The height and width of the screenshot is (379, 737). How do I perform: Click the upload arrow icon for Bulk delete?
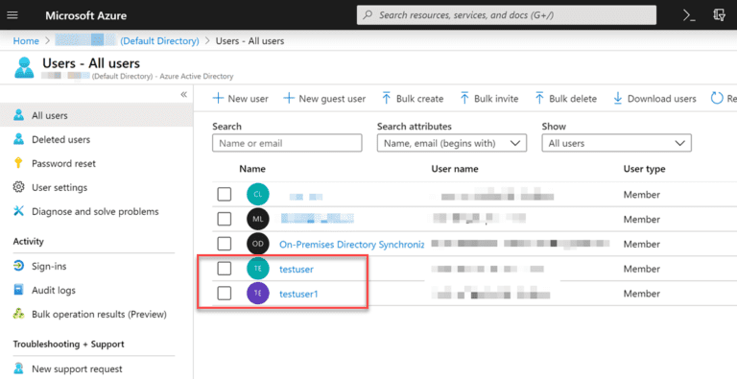539,98
